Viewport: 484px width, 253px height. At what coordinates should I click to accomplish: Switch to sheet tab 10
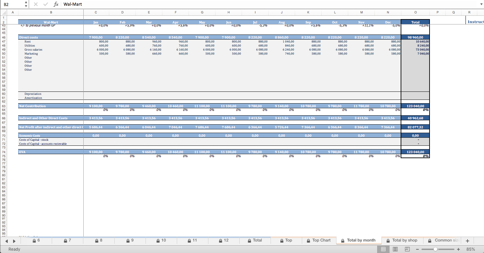tap(161, 240)
